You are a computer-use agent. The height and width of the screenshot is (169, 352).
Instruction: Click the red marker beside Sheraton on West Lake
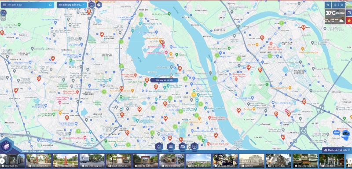(x=162, y=42)
